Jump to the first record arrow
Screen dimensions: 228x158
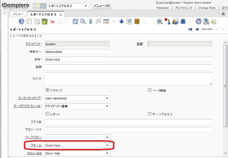coord(190,29)
